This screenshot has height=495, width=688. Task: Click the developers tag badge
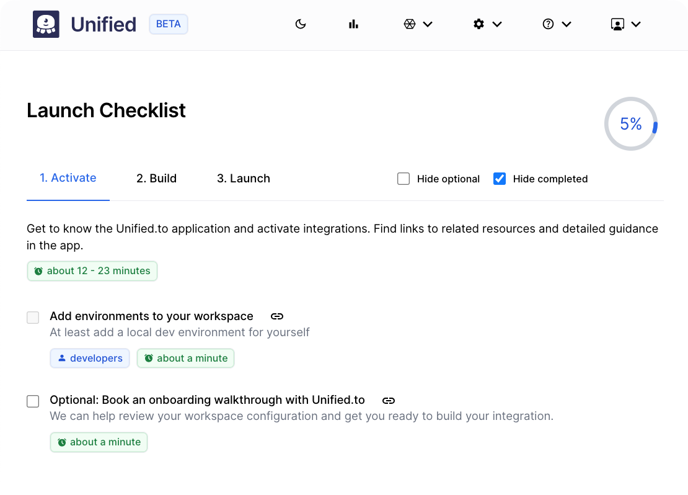point(90,358)
